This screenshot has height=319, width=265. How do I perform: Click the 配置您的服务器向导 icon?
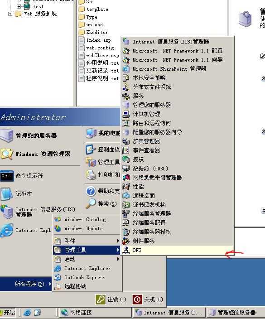click(x=126, y=132)
